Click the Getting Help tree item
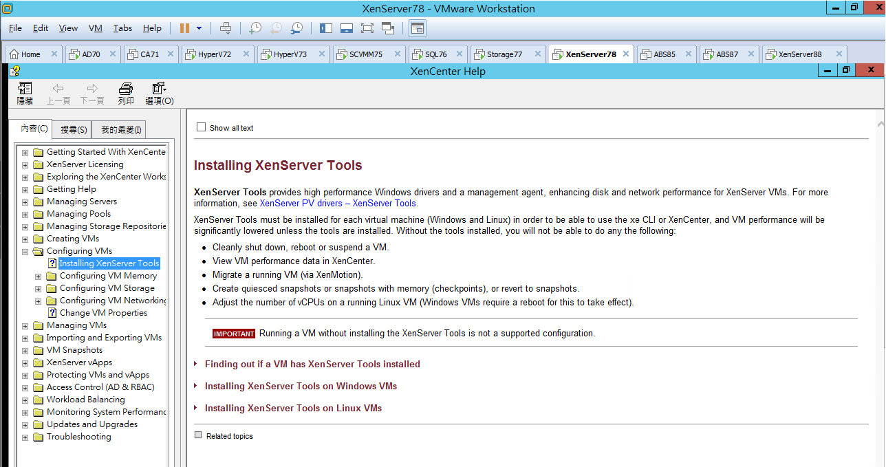Image resolution: width=886 pixels, height=467 pixels. point(71,189)
